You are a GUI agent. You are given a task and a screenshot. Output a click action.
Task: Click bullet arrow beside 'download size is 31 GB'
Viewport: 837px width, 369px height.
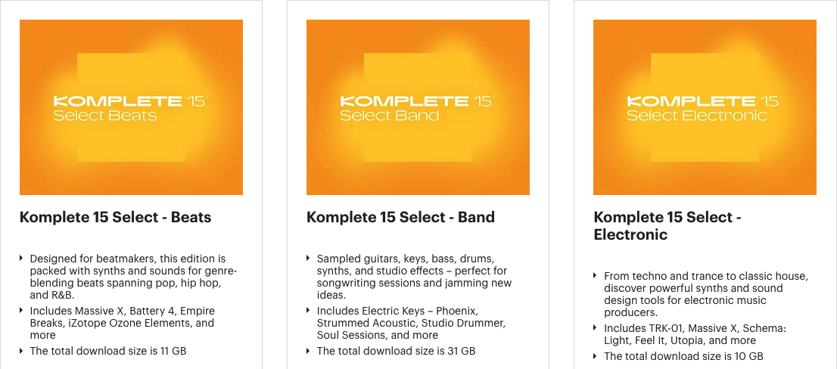click(308, 350)
